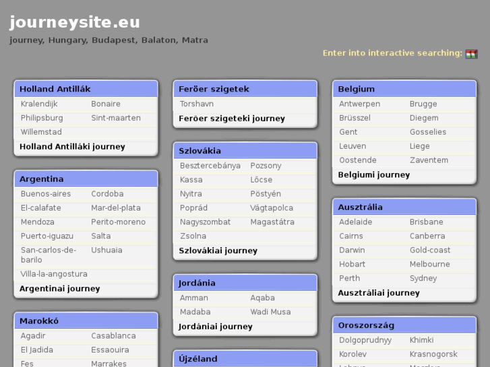Open Brugge link
The height and width of the screenshot is (367, 490).
click(x=423, y=104)
